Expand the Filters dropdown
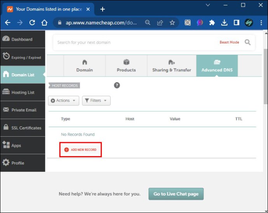The height and width of the screenshot is (213, 268). 96,101
